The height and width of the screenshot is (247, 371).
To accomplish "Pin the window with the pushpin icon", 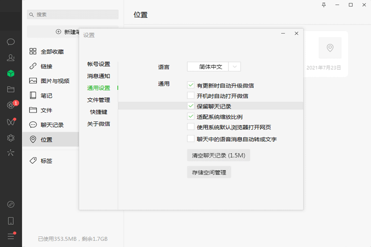I will click(x=324, y=5).
